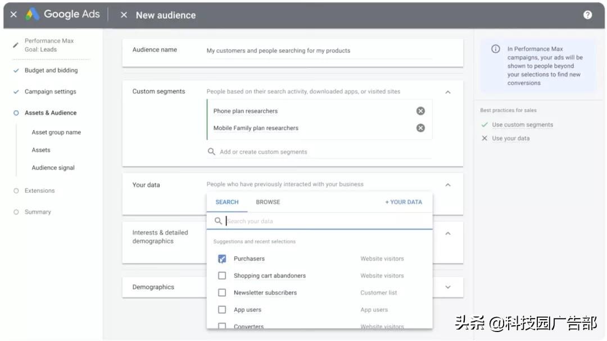The image size is (607, 341).
Task: Click the Use custom segments best practice
Action: (522, 125)
